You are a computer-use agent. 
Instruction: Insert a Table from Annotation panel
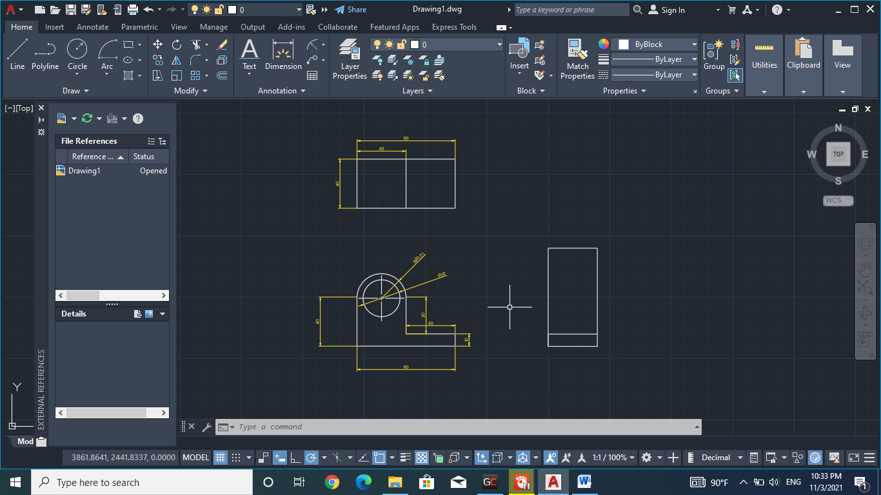[312, 75]
